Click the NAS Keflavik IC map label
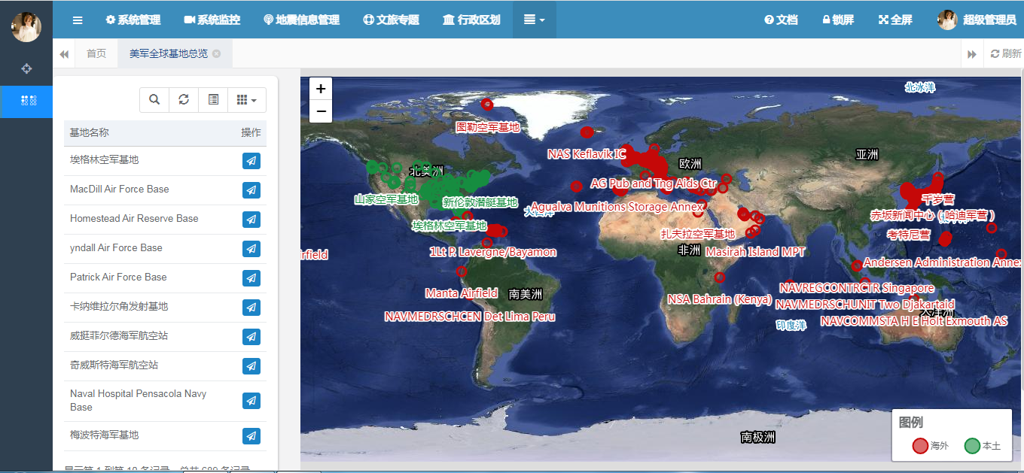Image resolution: width=1024 pixels, height=473 pixels. 587,154
